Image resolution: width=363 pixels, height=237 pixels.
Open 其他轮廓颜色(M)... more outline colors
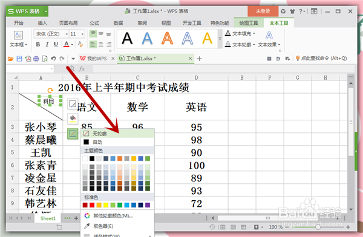point(117,216)
